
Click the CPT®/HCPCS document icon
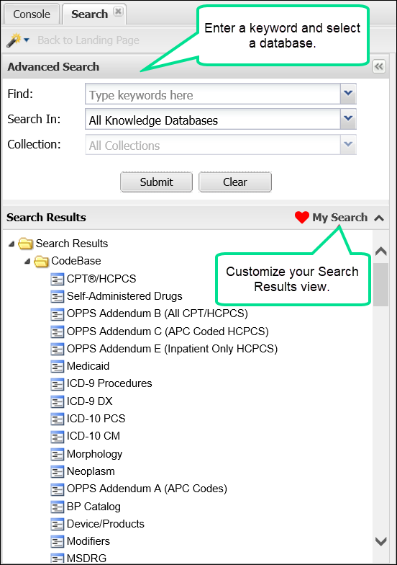coord(58,279)
